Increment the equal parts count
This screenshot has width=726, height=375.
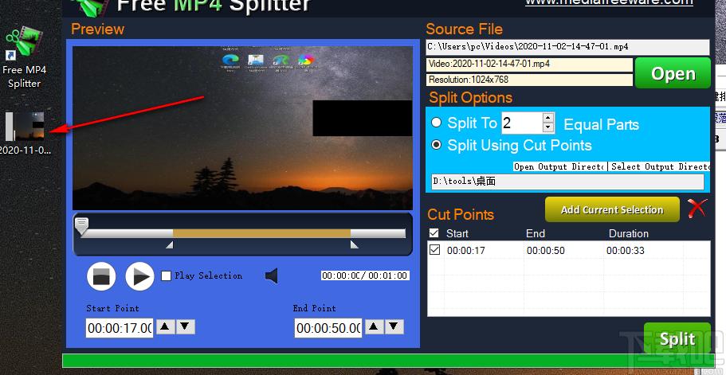(548, 118)
